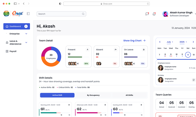Go to previous calendar month

coord(160,42)
